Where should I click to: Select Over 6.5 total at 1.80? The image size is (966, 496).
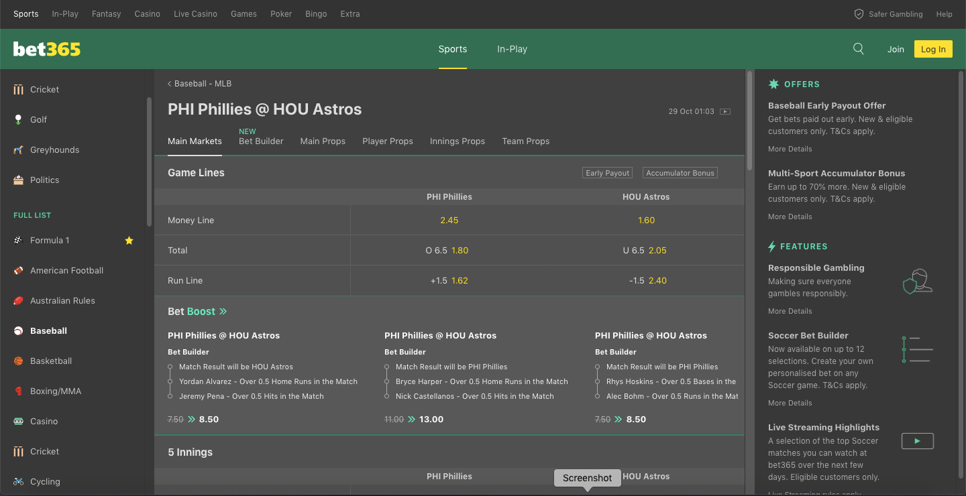pyautogui.click(x=449, y=250)
